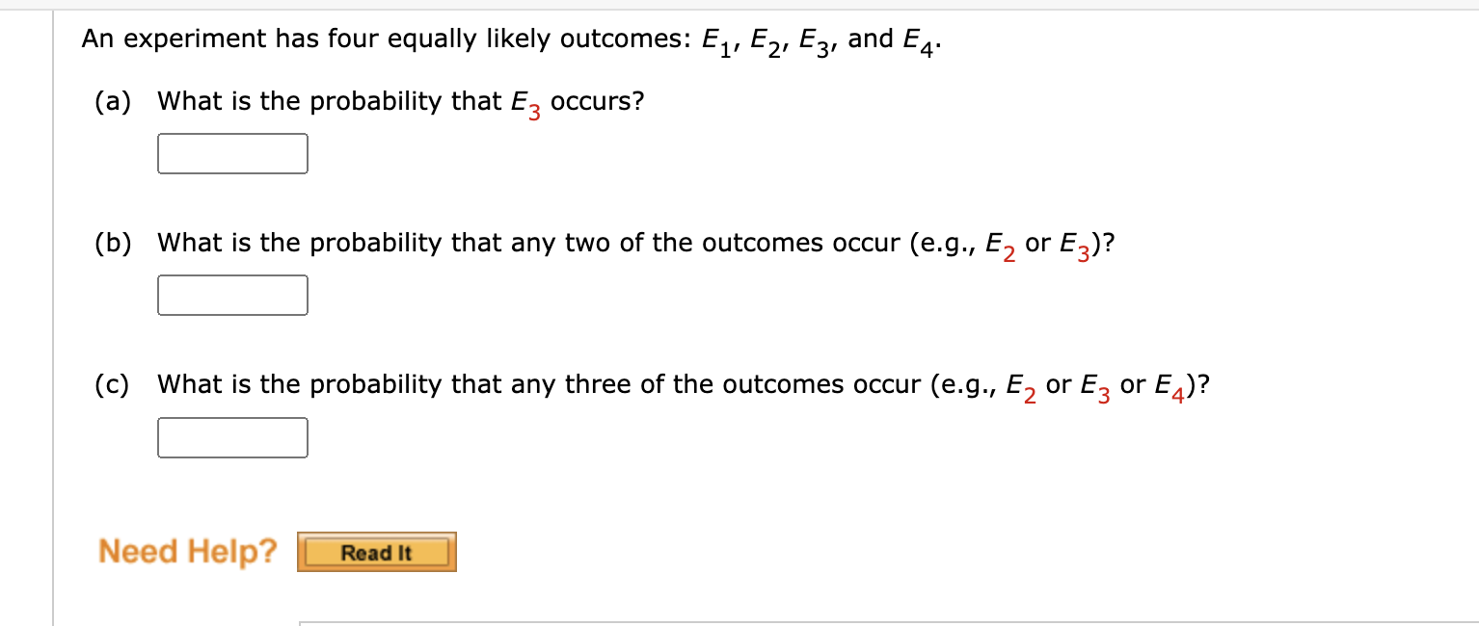Image resolution: width=1479 pixels, height=626 pixels.
Task: Click the Need Help? label
Action: pos(188,550)
